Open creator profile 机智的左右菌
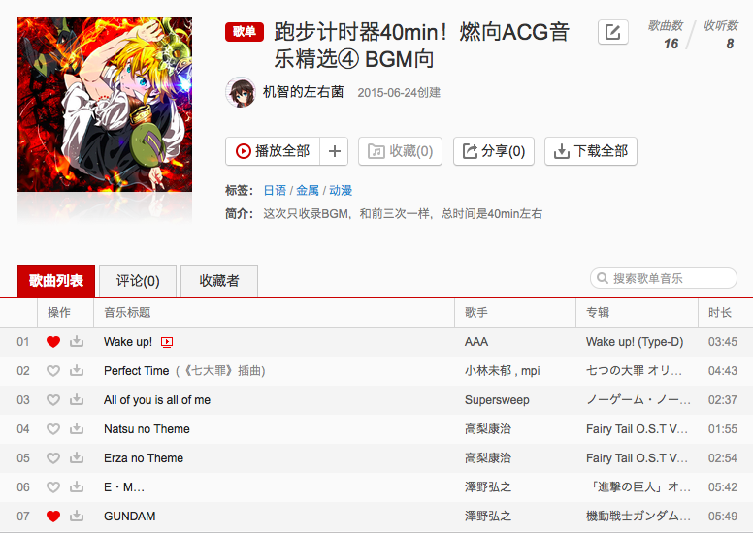Viewport: 753px width, 533px height. [x=303, y=92]
